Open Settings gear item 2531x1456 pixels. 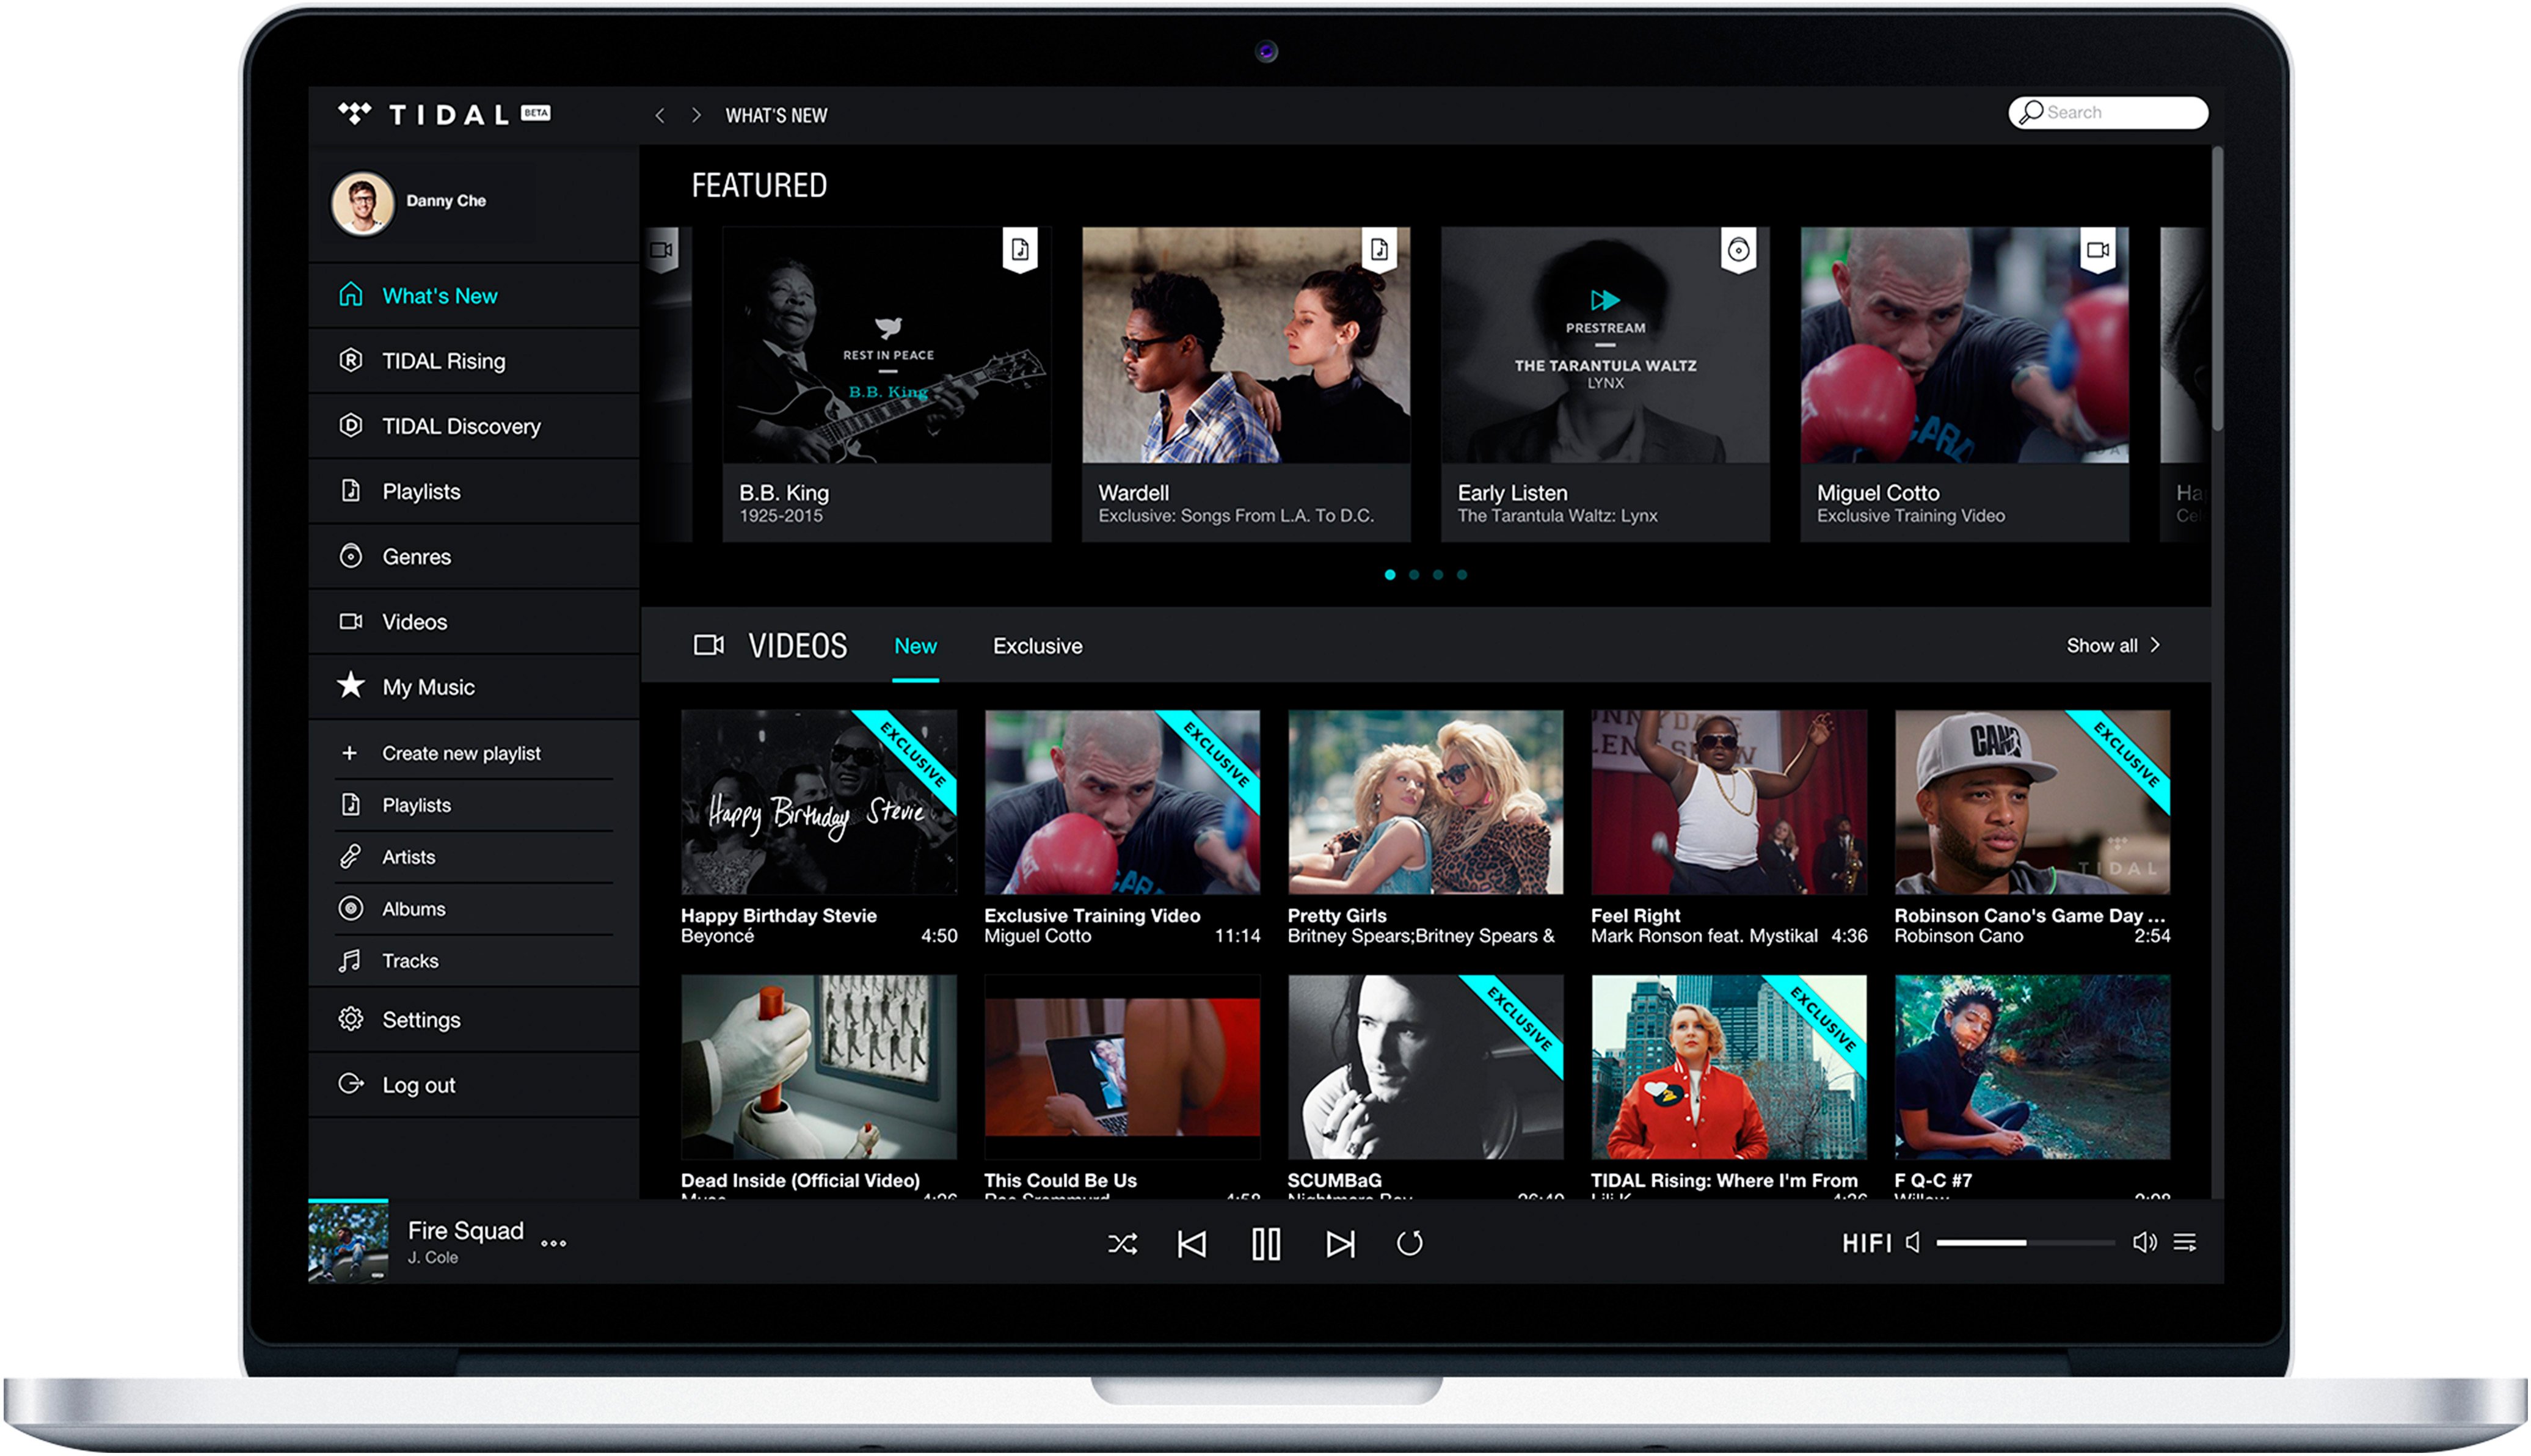click(x=474, y=1020)
